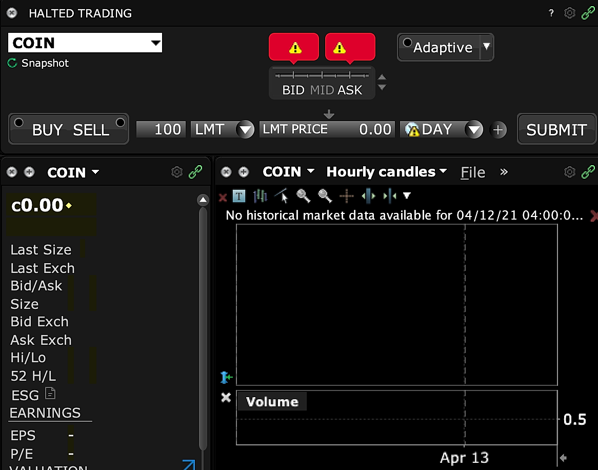Open the ESG document icon
Screen dimensions: 598x470
coord(50,394)
